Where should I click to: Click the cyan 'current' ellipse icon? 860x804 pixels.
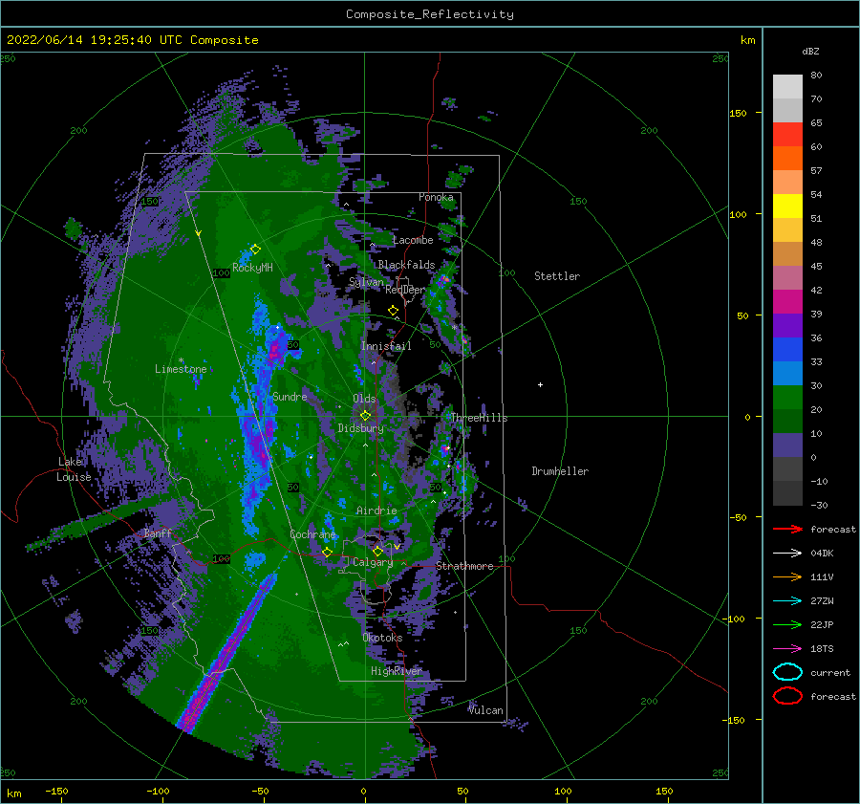(x=787, y=672)
